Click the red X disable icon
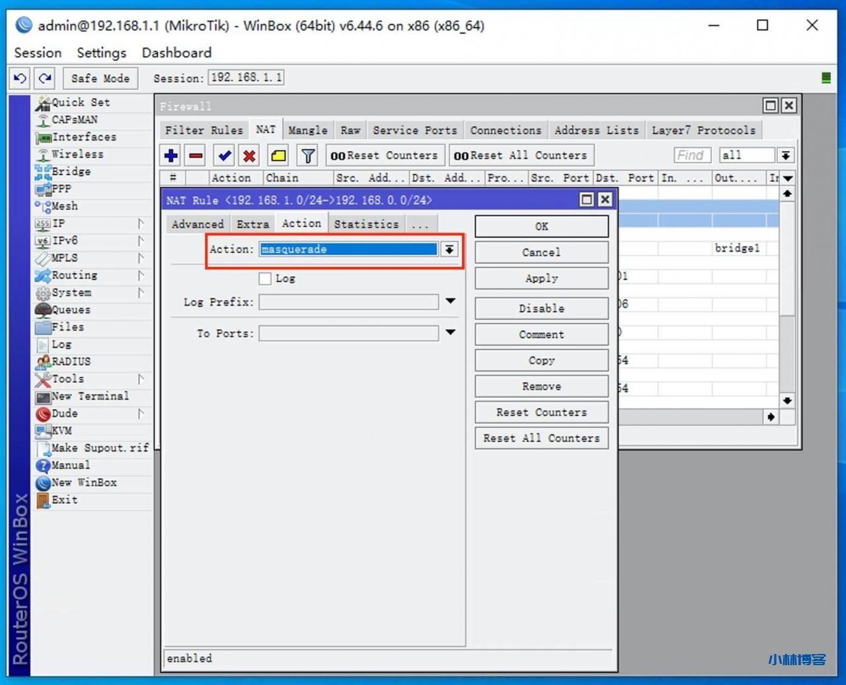846x685 pixels. [x=249, y=156]
